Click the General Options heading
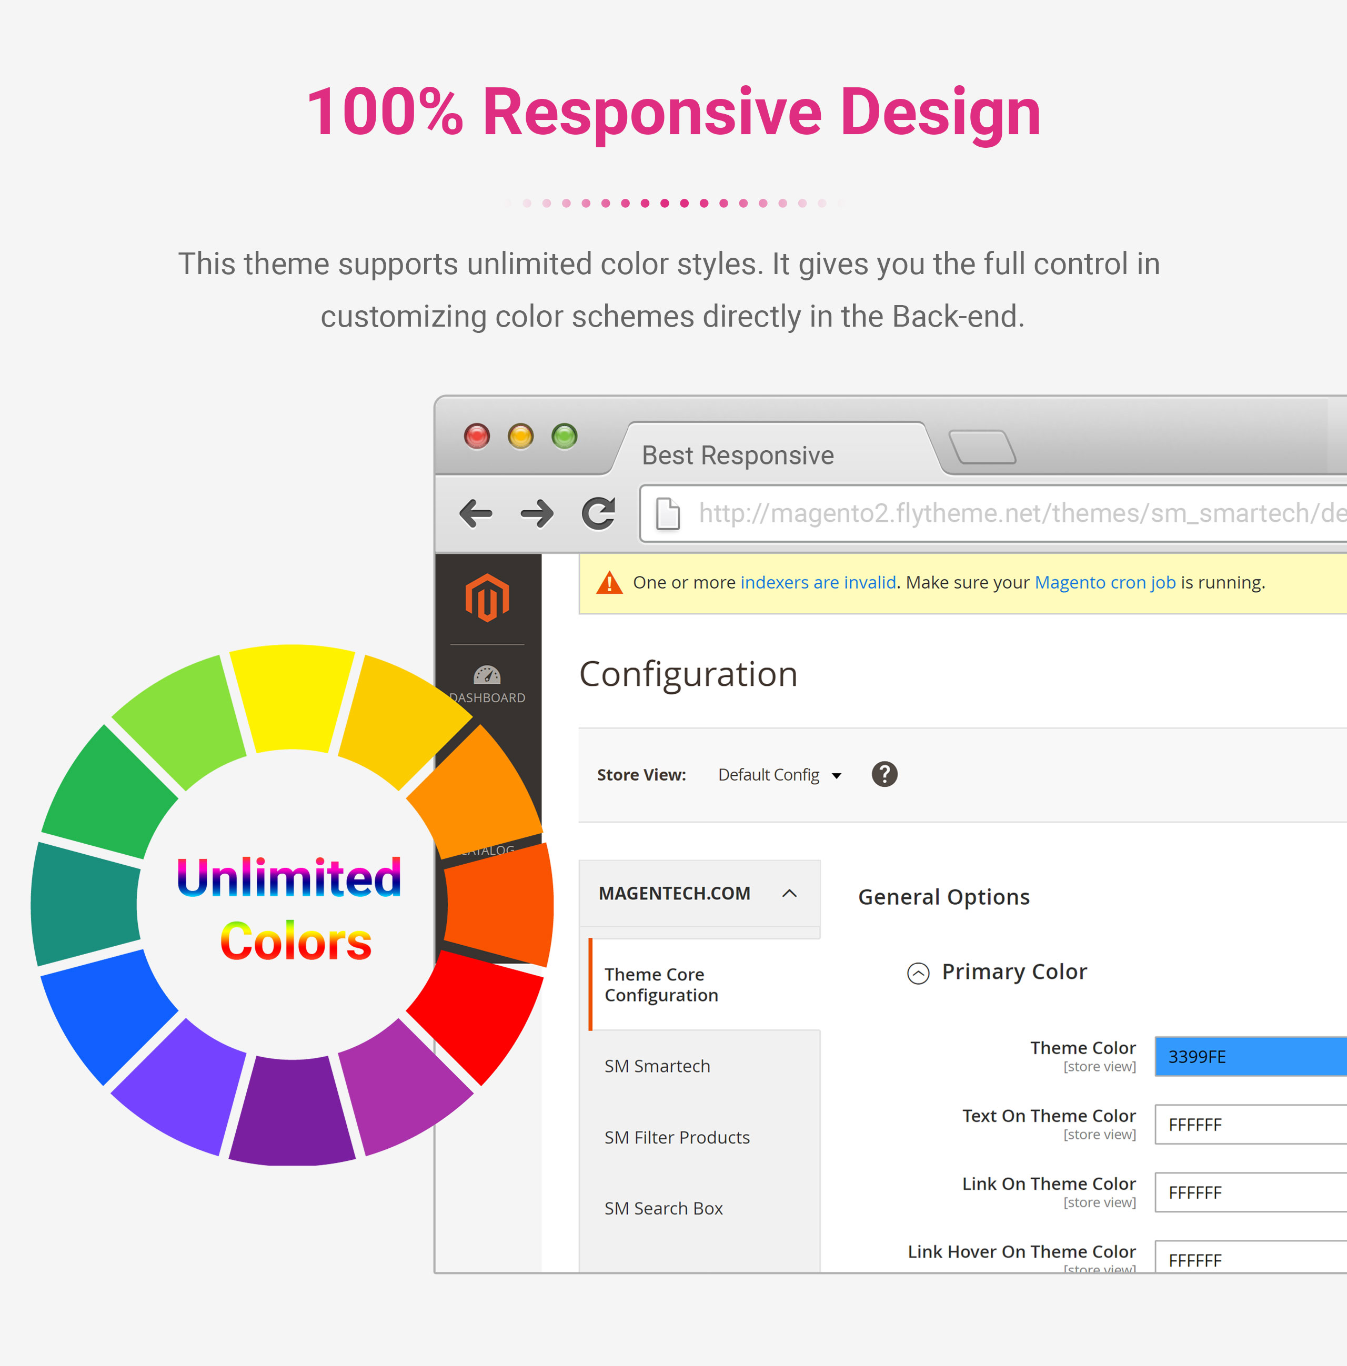 pos(944,897)
